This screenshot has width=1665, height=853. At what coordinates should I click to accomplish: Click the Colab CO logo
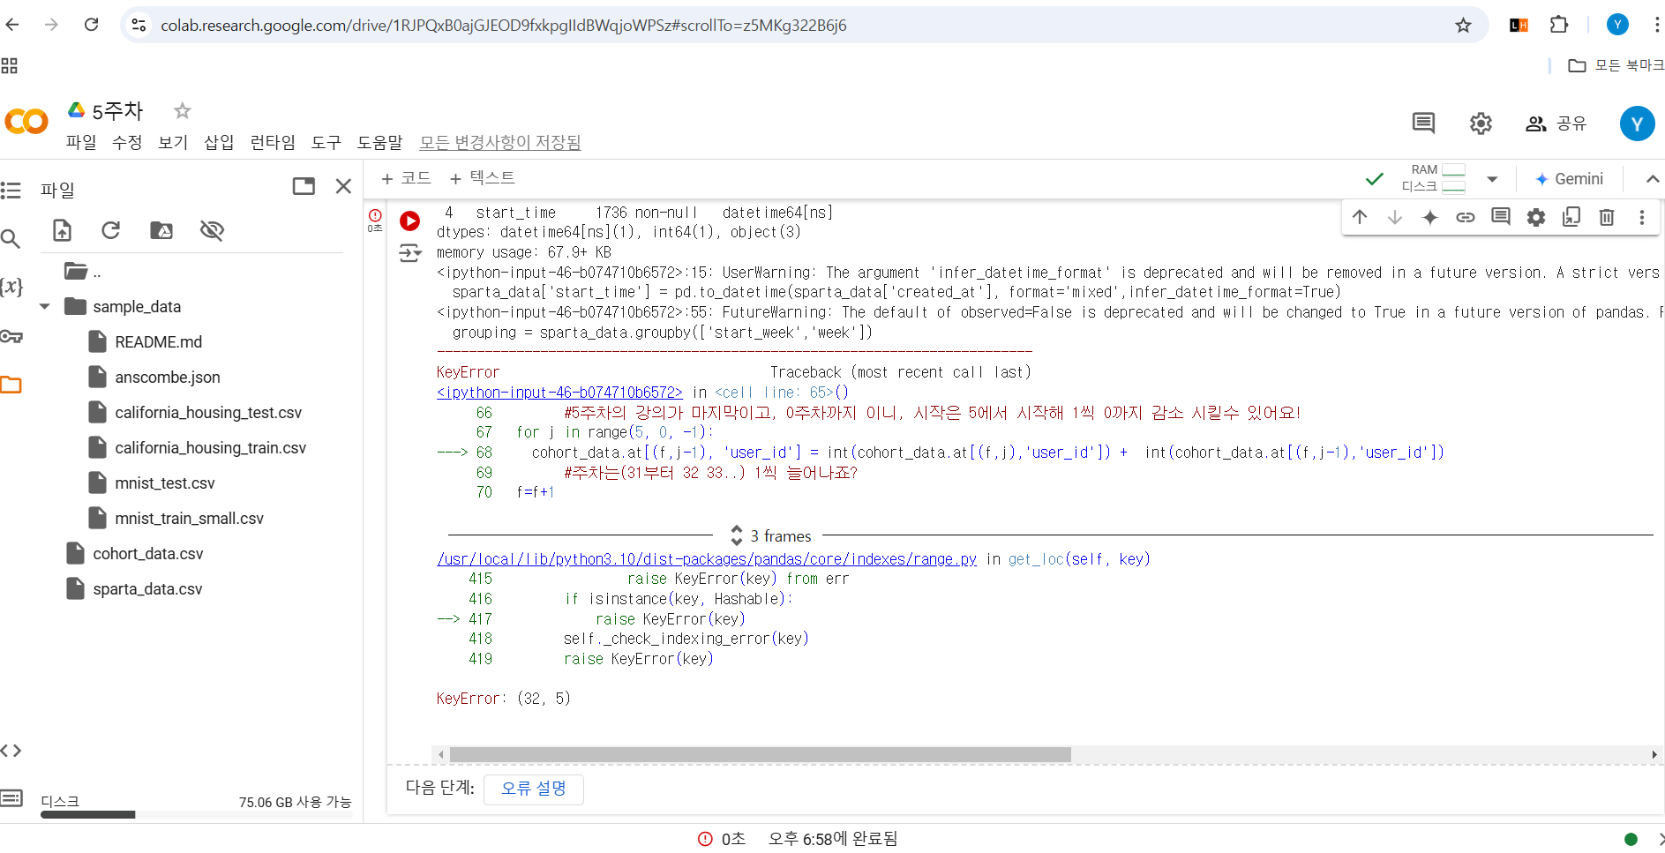[26, 122]
